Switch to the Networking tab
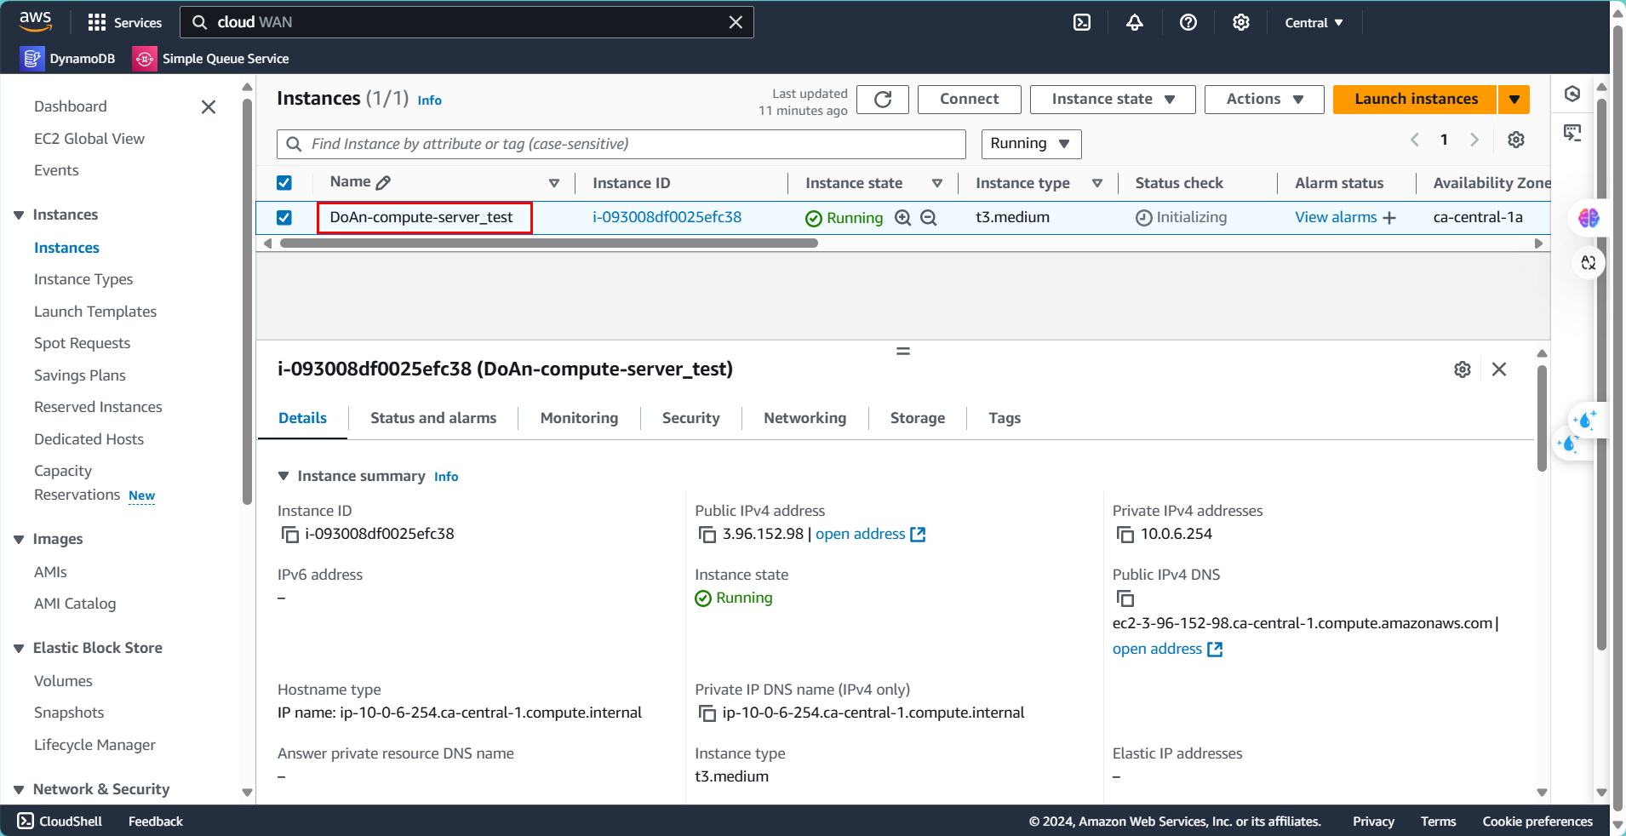 click(x=804, y=418)
